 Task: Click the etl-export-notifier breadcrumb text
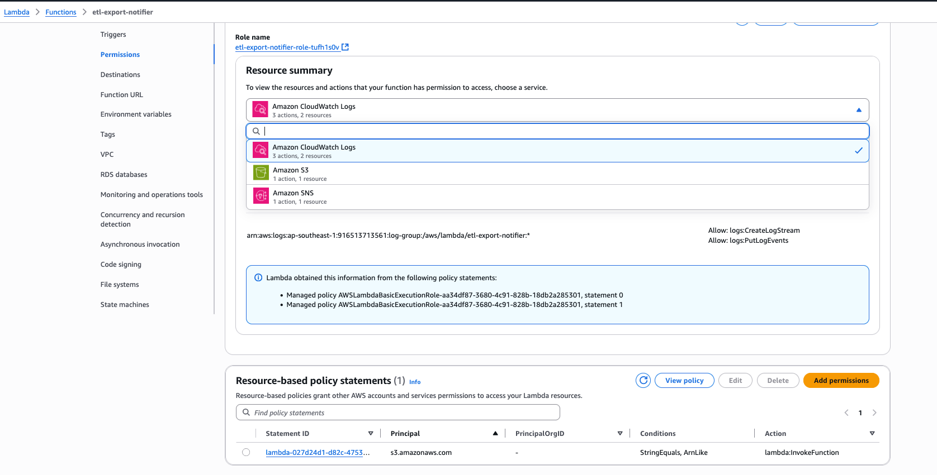pos(122,12)
